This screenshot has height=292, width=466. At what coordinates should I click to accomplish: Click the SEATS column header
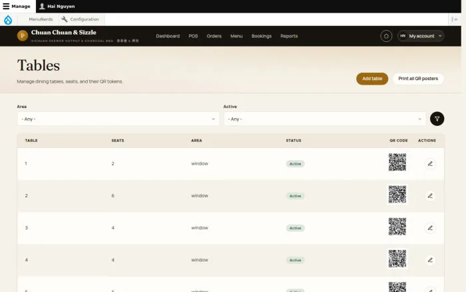pyautogui.click(x=118, y=141)
